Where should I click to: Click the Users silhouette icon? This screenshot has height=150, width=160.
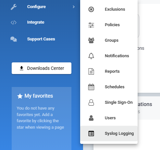click(x=91, y=118)
